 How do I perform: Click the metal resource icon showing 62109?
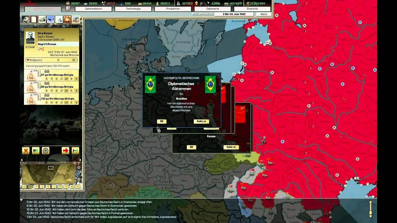click(x=86, y=3)
